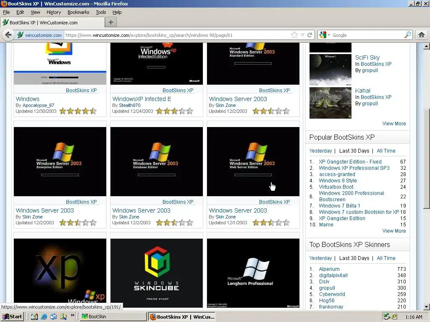
Task: Click Firefox BootSkins XP taskbar button
Action: click(x=182, y=317)
